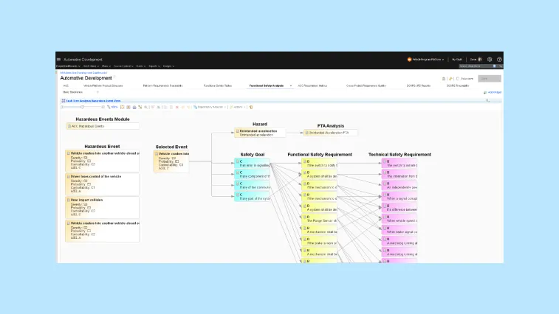Click the last export icon after Actions
The width and height of the screenshot is (559, 314).
point(250,107)
